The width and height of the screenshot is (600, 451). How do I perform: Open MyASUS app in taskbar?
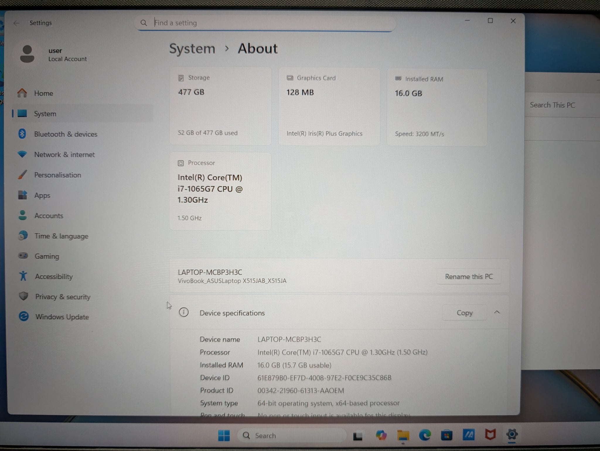(x=468, y=435)
